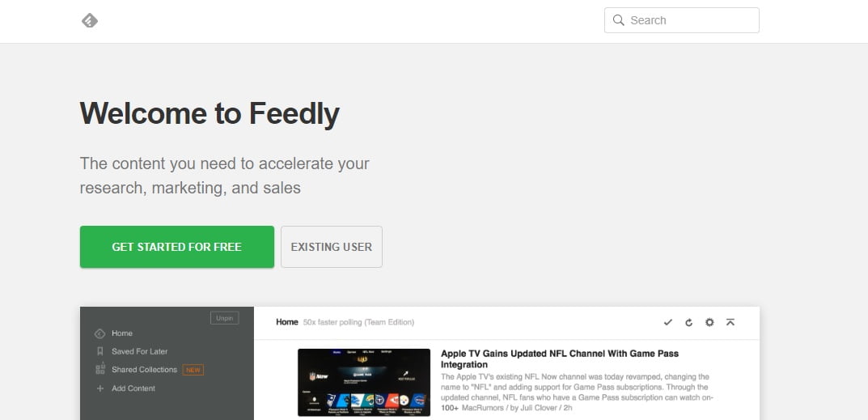The width and height of the screenshot is (868, 420).
Task: Click the Get Started For Free button
Action: point(176,247)
